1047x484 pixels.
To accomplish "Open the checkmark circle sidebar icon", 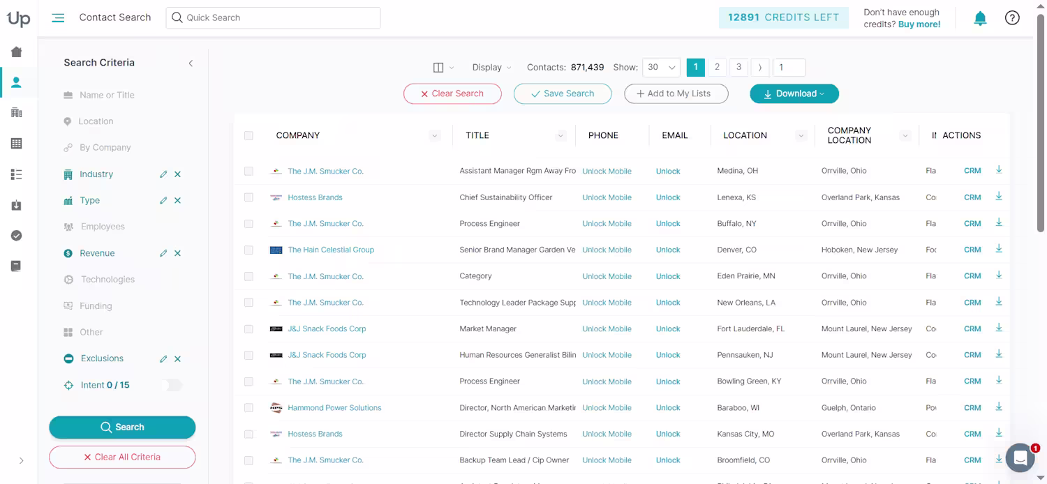I will pos(17,236).
